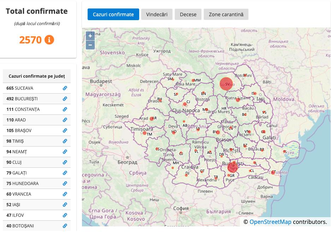Follow the OpenStreetMap attribution link

270,222
